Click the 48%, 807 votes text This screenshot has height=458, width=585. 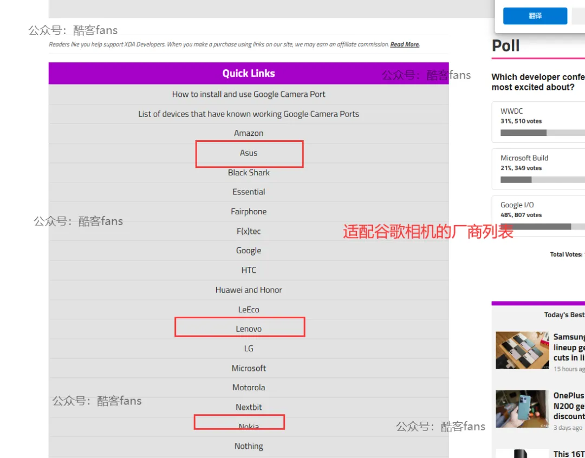[x=521, y=215]
